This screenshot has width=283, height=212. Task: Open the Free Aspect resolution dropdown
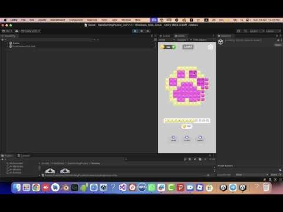coord(200,40)
